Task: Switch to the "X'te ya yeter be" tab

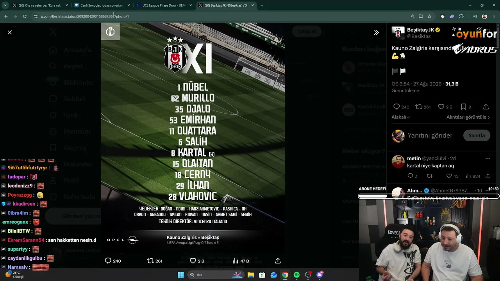Action: pyautogui.click(x=40, y=5)
